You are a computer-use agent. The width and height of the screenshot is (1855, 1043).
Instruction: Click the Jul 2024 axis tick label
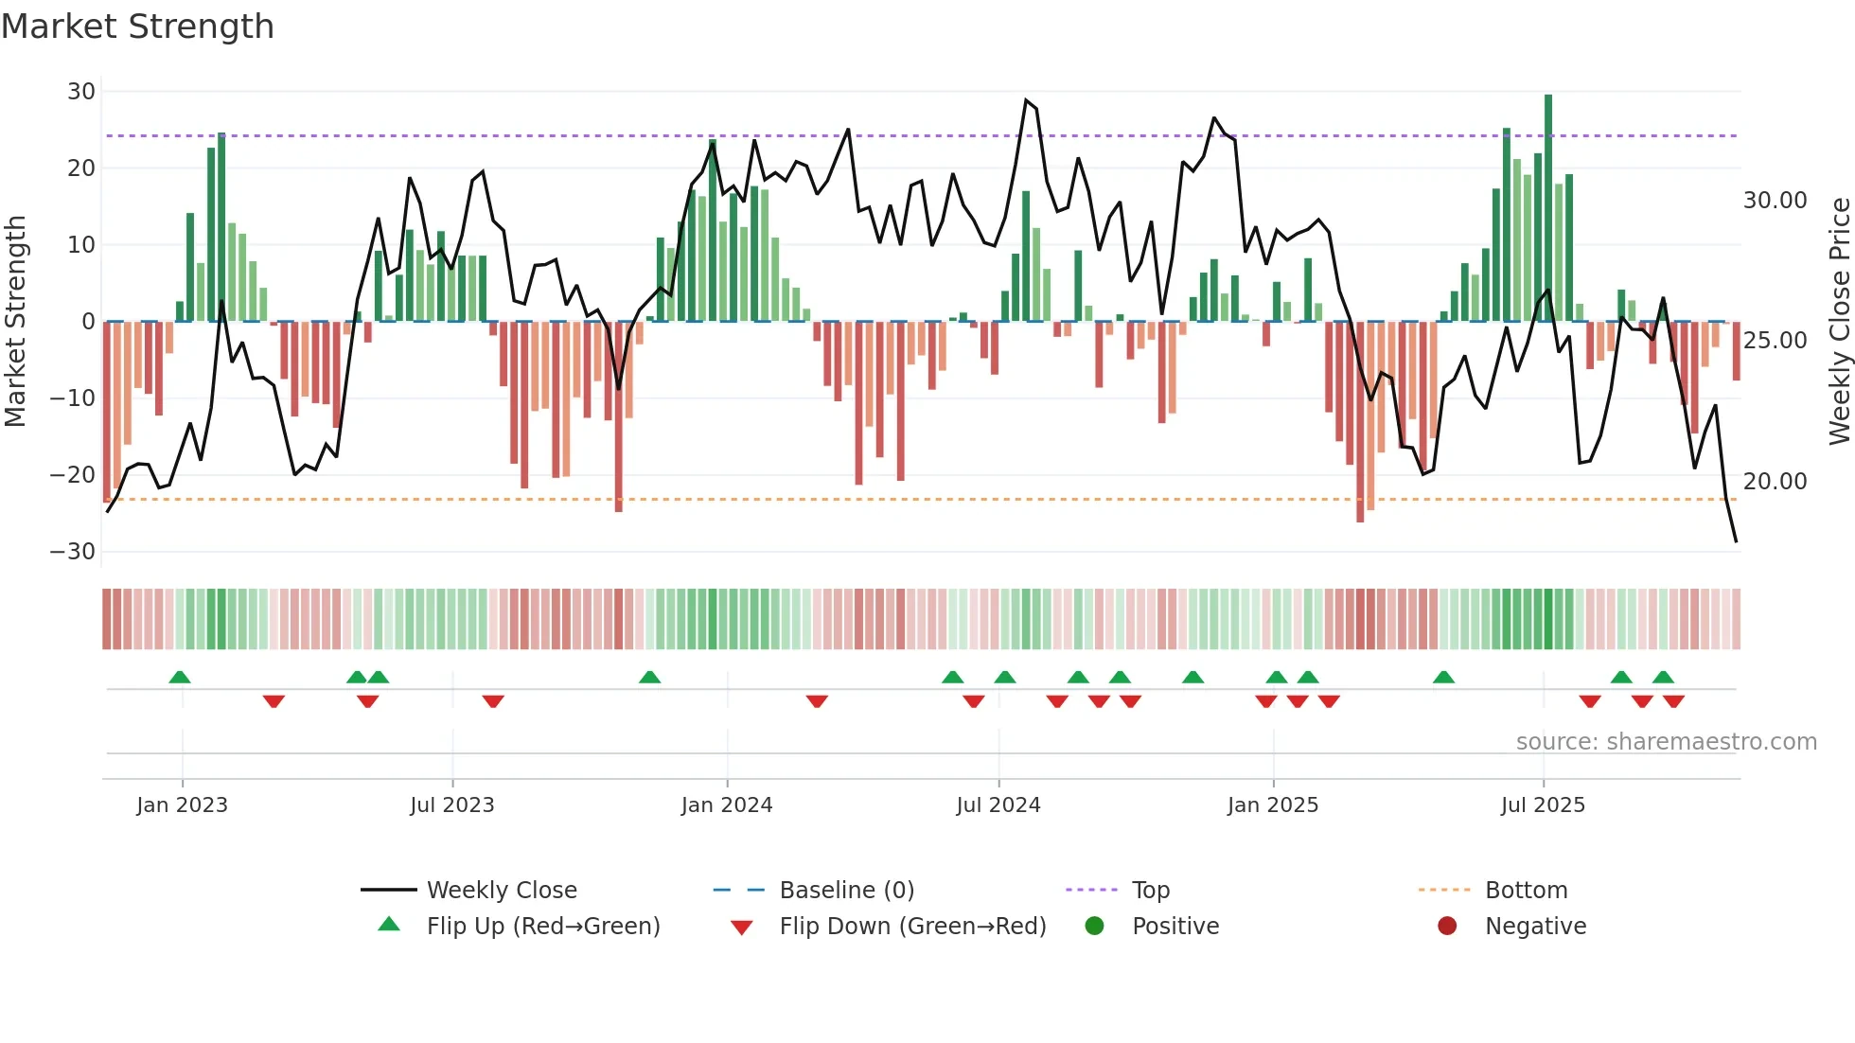pyautogui.click(x=998, y=804)
